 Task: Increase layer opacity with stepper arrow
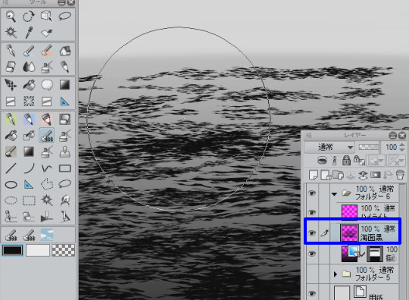pos(402,145)
